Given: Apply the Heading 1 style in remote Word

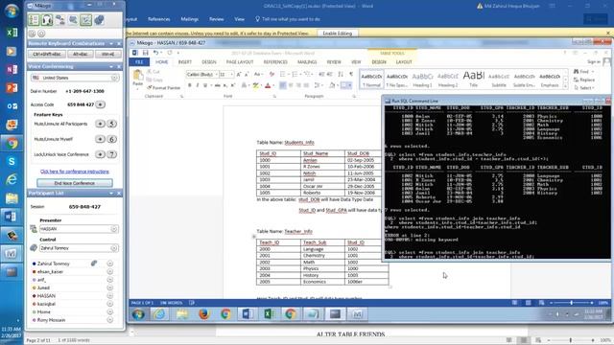Looking at the screenshot, I should (422, 79).
